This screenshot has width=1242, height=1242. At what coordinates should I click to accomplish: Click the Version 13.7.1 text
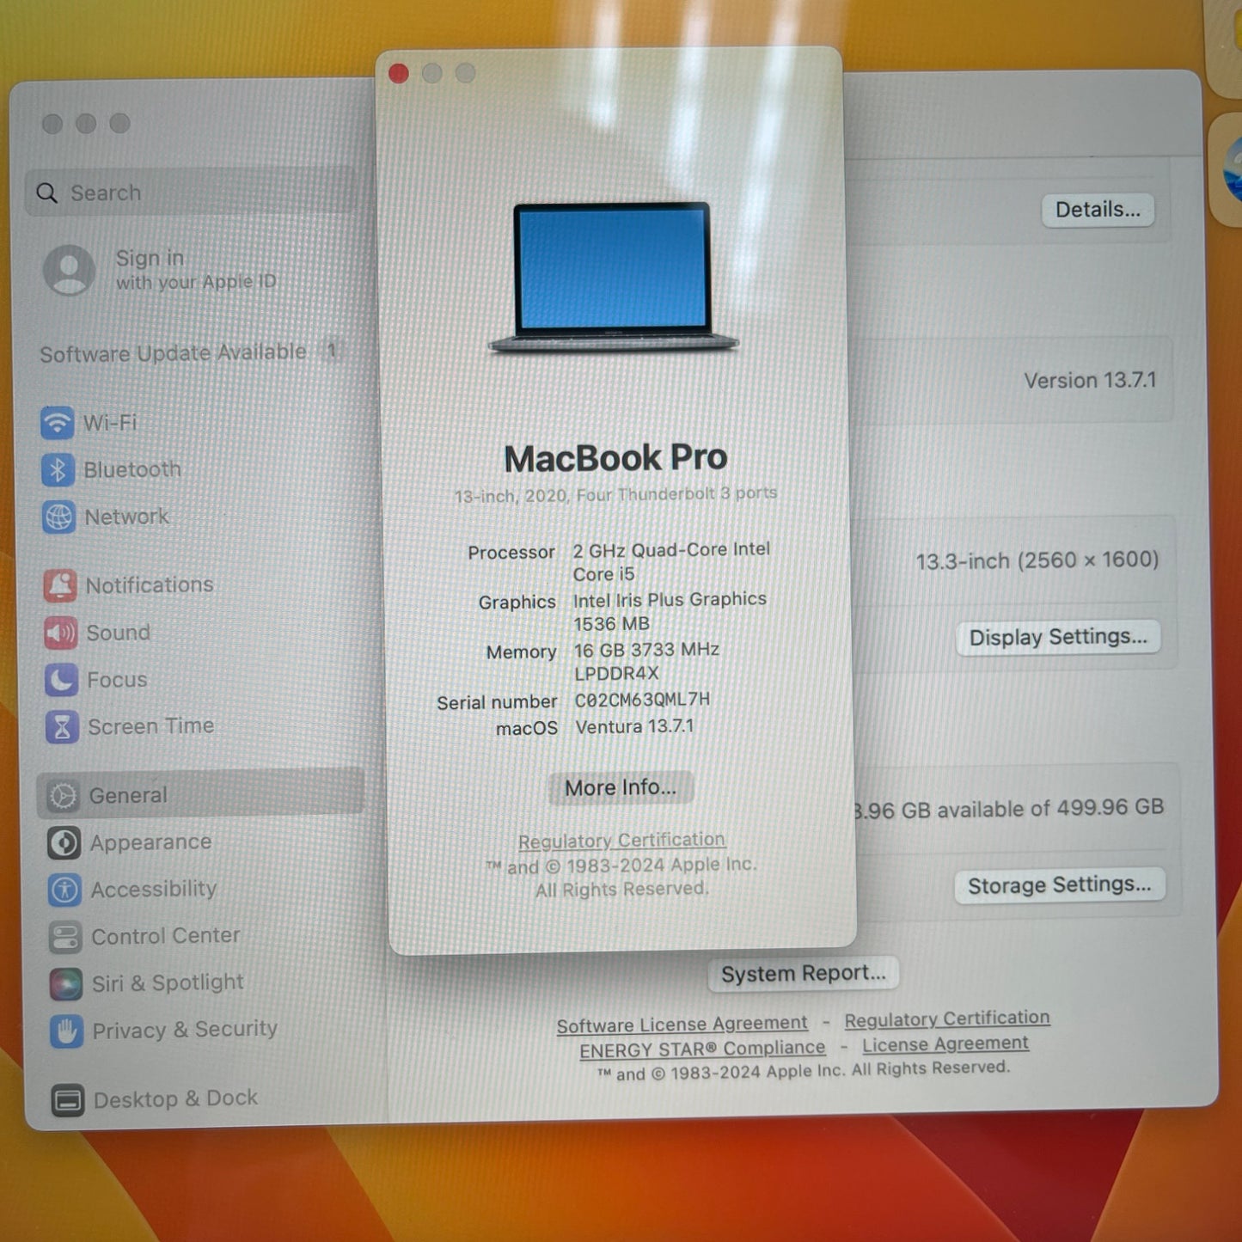[x=1090, y=380]
